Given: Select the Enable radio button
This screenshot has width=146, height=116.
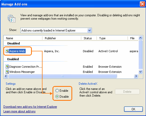Looking at the screenshot, I should tap(57, 90).
